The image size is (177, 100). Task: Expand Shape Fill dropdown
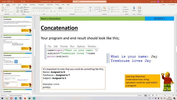[115, 7]
